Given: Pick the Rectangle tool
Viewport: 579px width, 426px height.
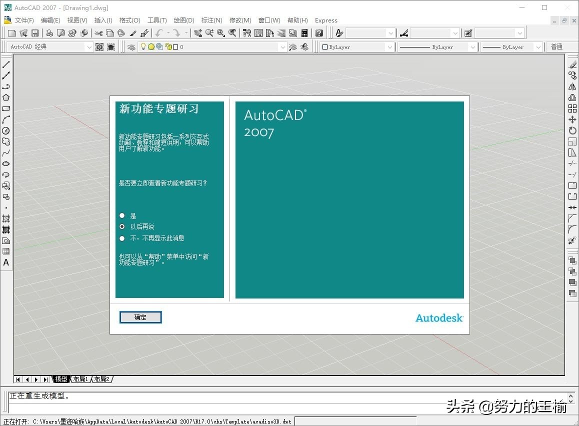Looking at the screenshot, I should click(6, 109).
